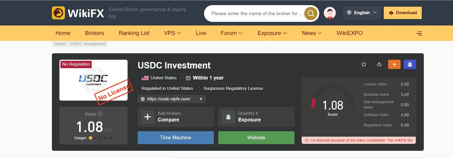Click the USDC Investment logo thumbnail
The height and width of the screenshot is (158, 453).
(93, 80)
